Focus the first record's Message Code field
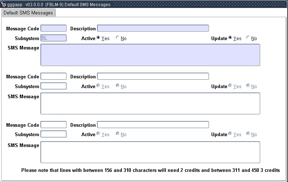The width and height of the screenshot is (288, 182). point(54,29)
